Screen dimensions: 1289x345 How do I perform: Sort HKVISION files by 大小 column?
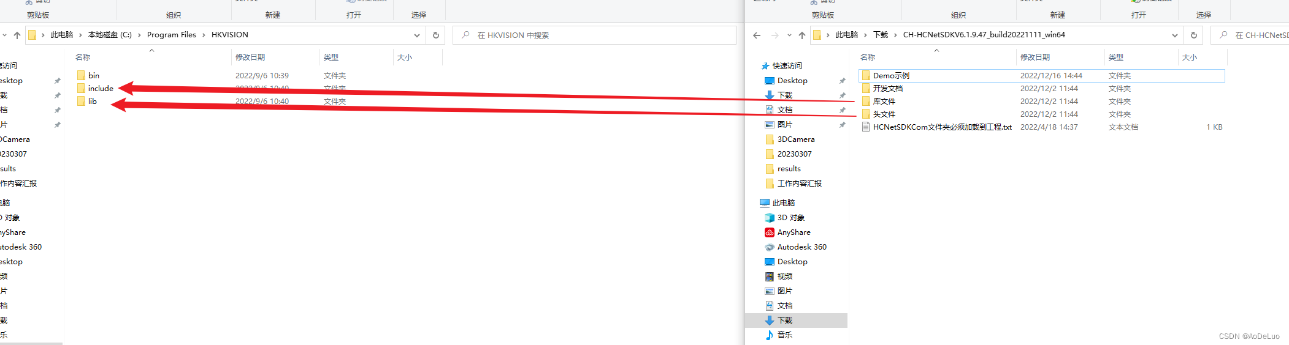click(405, 57)
